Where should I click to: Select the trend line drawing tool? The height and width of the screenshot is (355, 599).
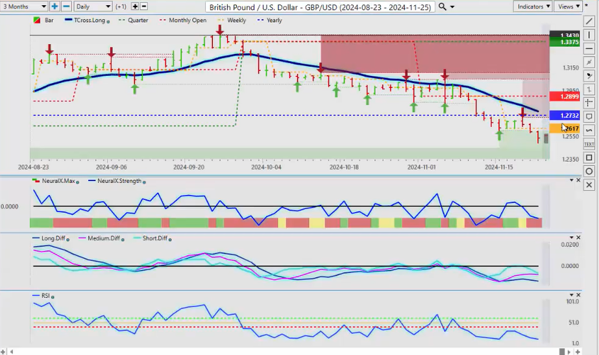tap(589, 21)
